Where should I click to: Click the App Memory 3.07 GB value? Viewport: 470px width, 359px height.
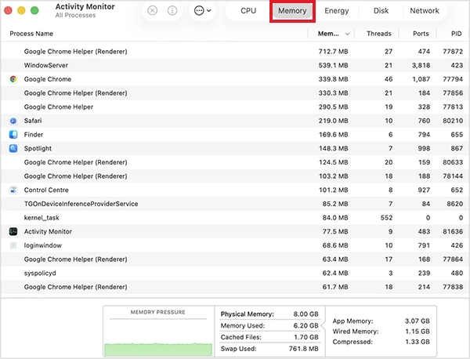(x=418, y=321)
